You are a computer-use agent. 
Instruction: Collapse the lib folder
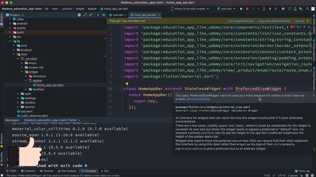tap(10, 41)
